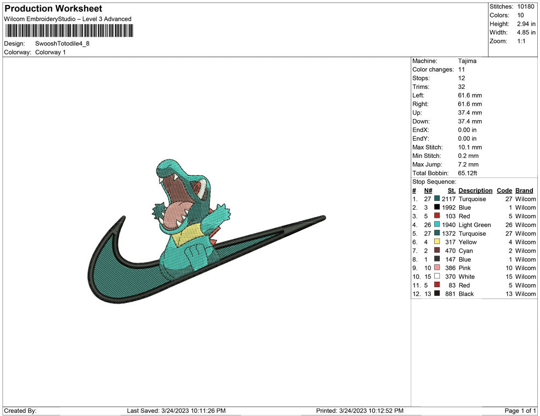
Task: Click the Created By label
Action: (x=20, y=411)
